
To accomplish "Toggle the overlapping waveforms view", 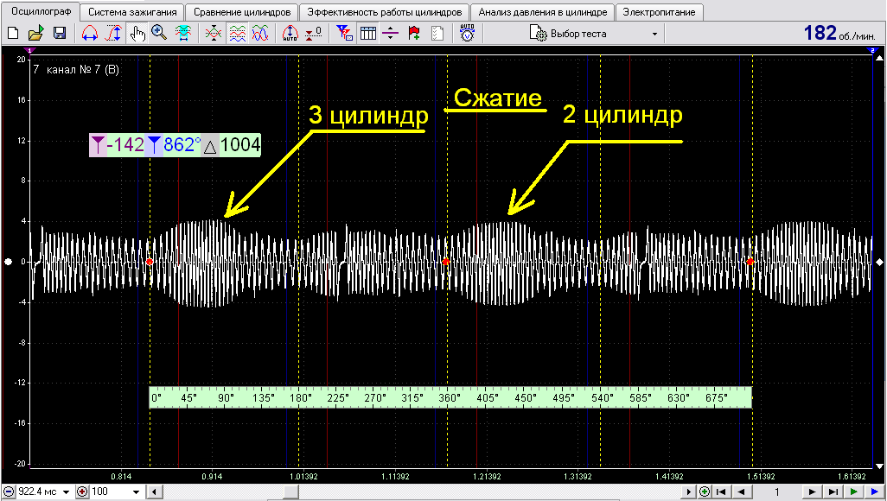I will pos(260,34).
